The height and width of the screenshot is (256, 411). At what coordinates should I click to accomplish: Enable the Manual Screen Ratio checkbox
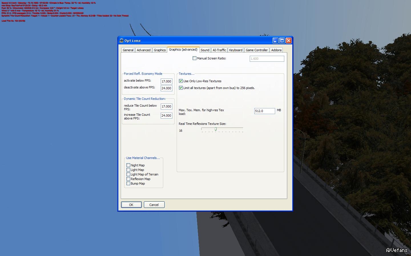[x=195, y=58]
